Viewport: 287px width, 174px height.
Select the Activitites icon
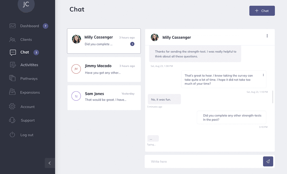[13, 65]
